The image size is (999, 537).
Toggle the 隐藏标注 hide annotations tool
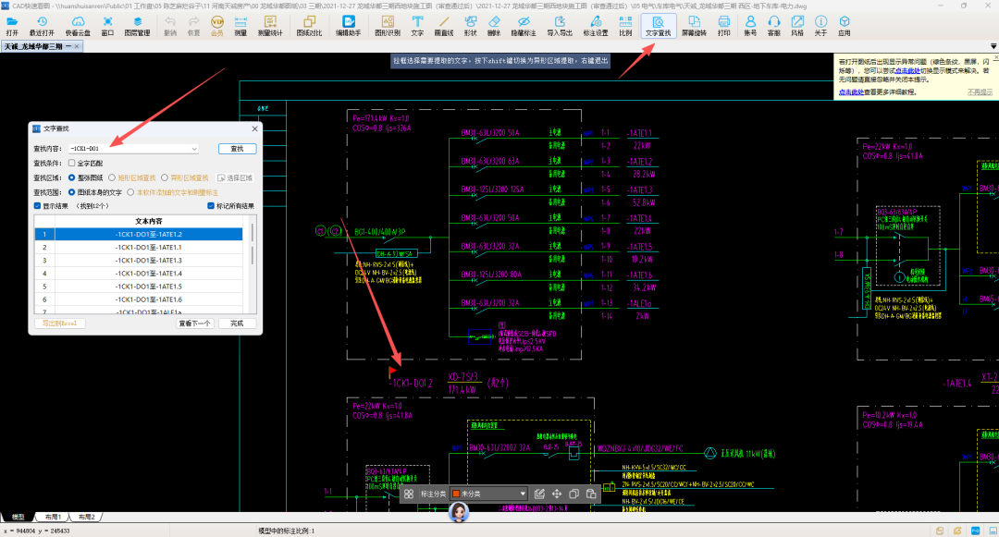(x=523, y=26)
